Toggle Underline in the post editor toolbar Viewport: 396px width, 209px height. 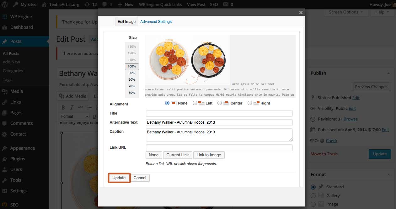tap(94, 116)
